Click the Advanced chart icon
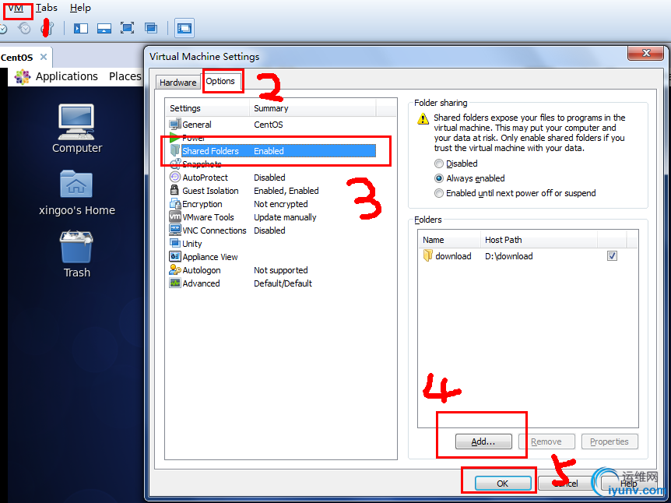The width and height of the screenshot is (671, 503). tap(175, 283)
